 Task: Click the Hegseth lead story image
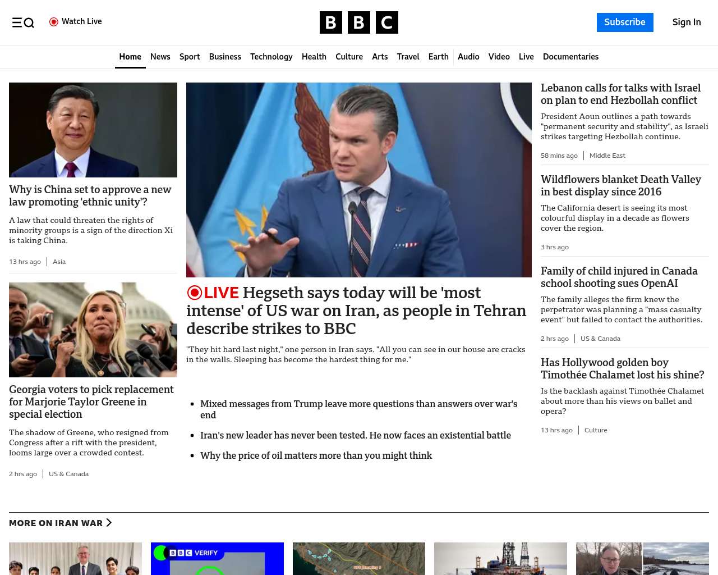point(359,180)
